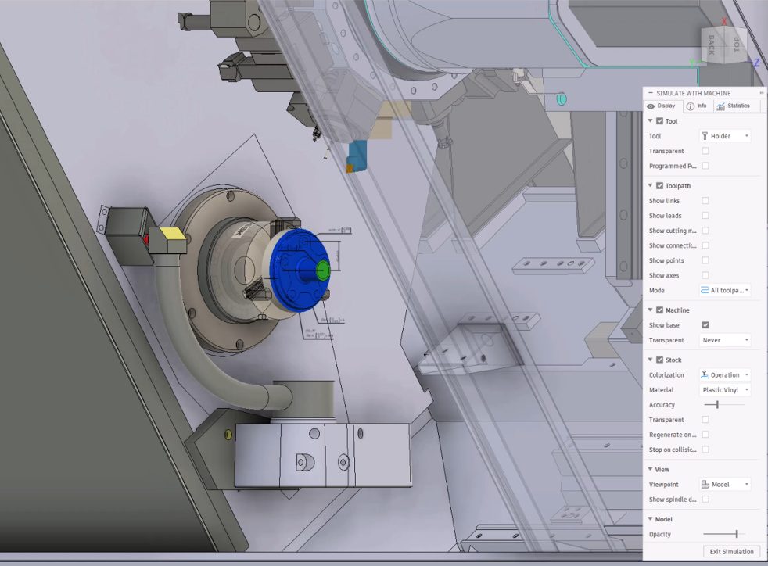This screenshot has height=566, width=768.
Task: Click the yellow block on the chuck bracket
Action: 173,234
